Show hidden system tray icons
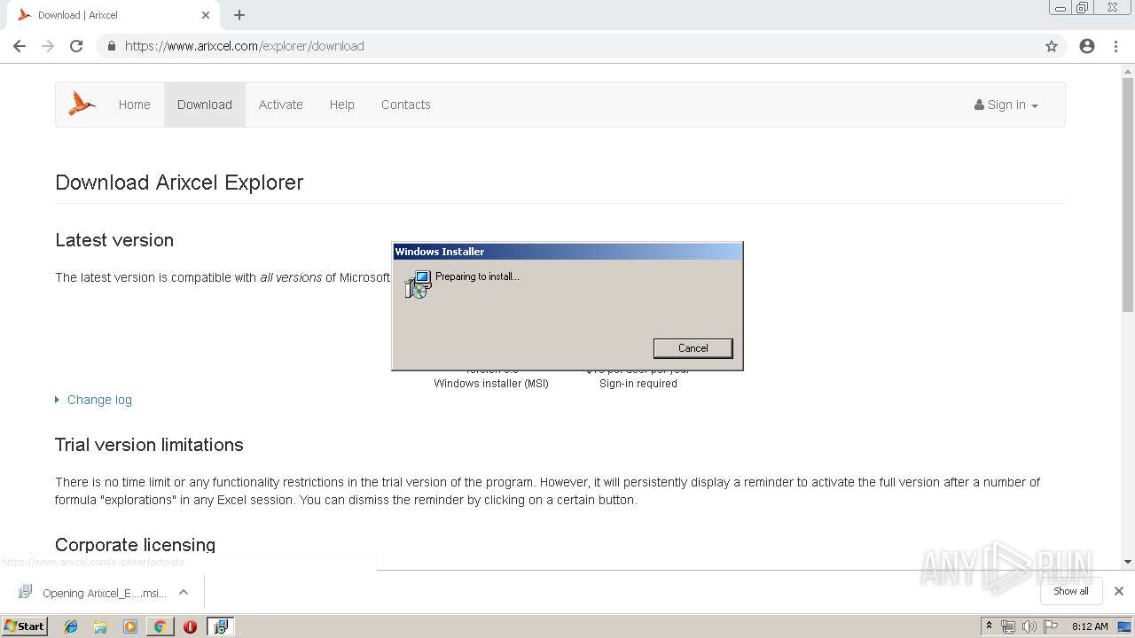Image resolution: width=1135 pixels, height=638 pixels. pos(989,626)
